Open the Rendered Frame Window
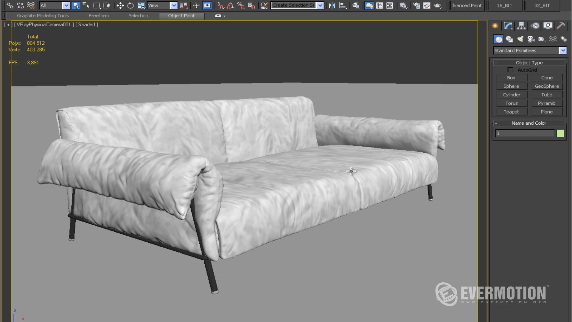This screenshot has height=322, width=572. (427, 5)
